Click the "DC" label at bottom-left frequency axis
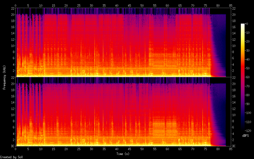The image size is (254, 159). click(x=13, y=146)
